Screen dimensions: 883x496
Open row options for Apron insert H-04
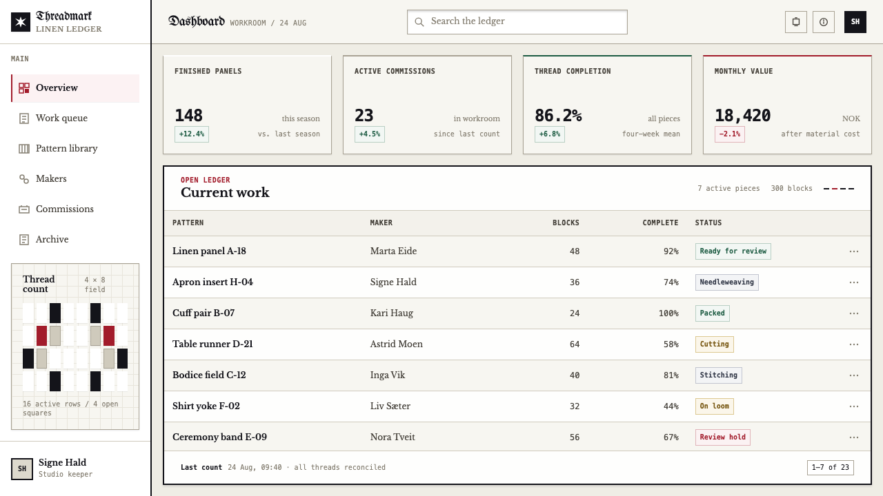[x=854, y=282]
